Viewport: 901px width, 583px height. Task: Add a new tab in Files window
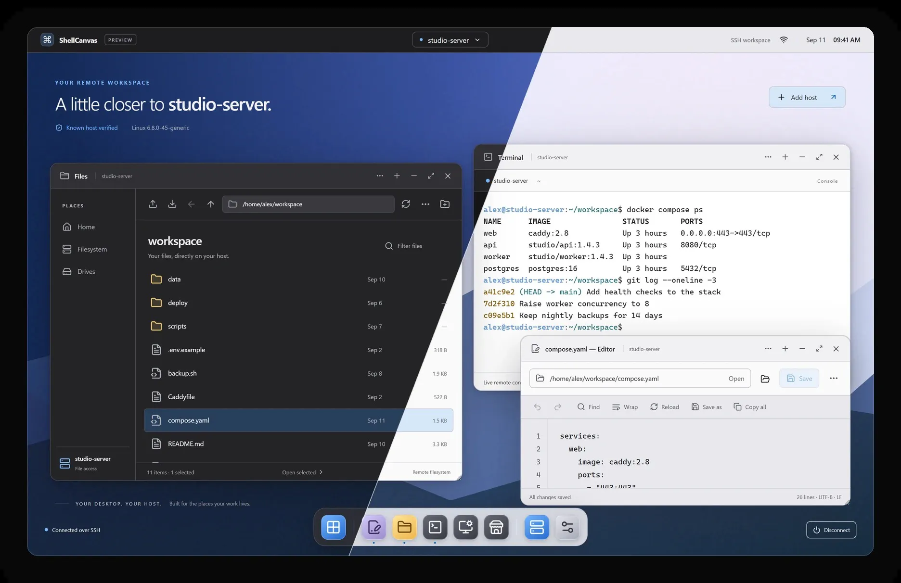click(397, 176)
